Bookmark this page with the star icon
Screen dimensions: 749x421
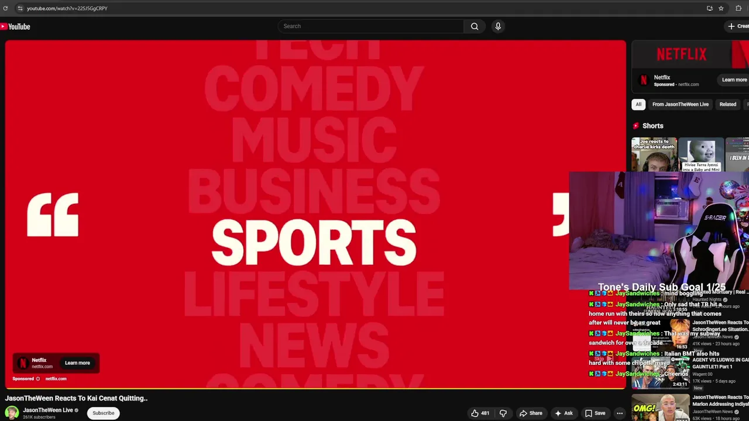coord(721,8)
